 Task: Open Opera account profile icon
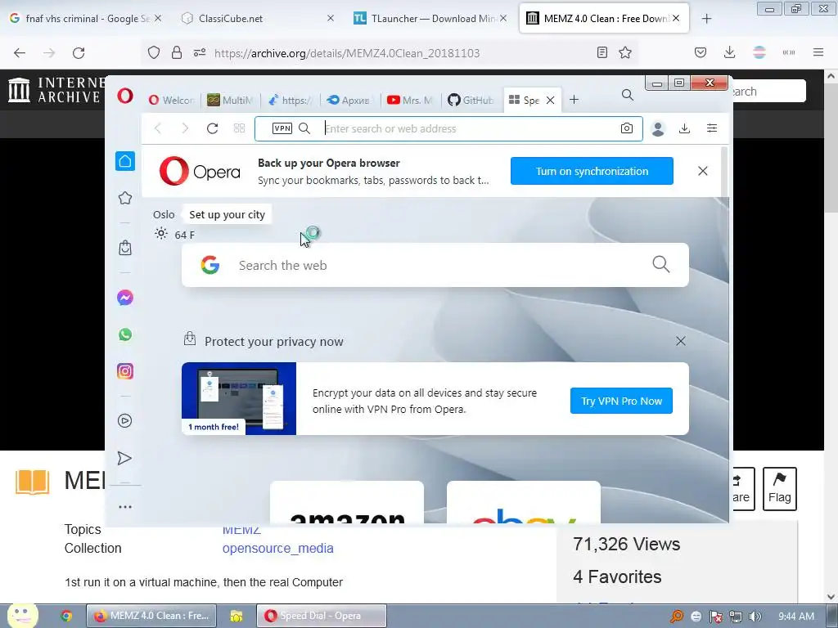[x=658, y=128]
